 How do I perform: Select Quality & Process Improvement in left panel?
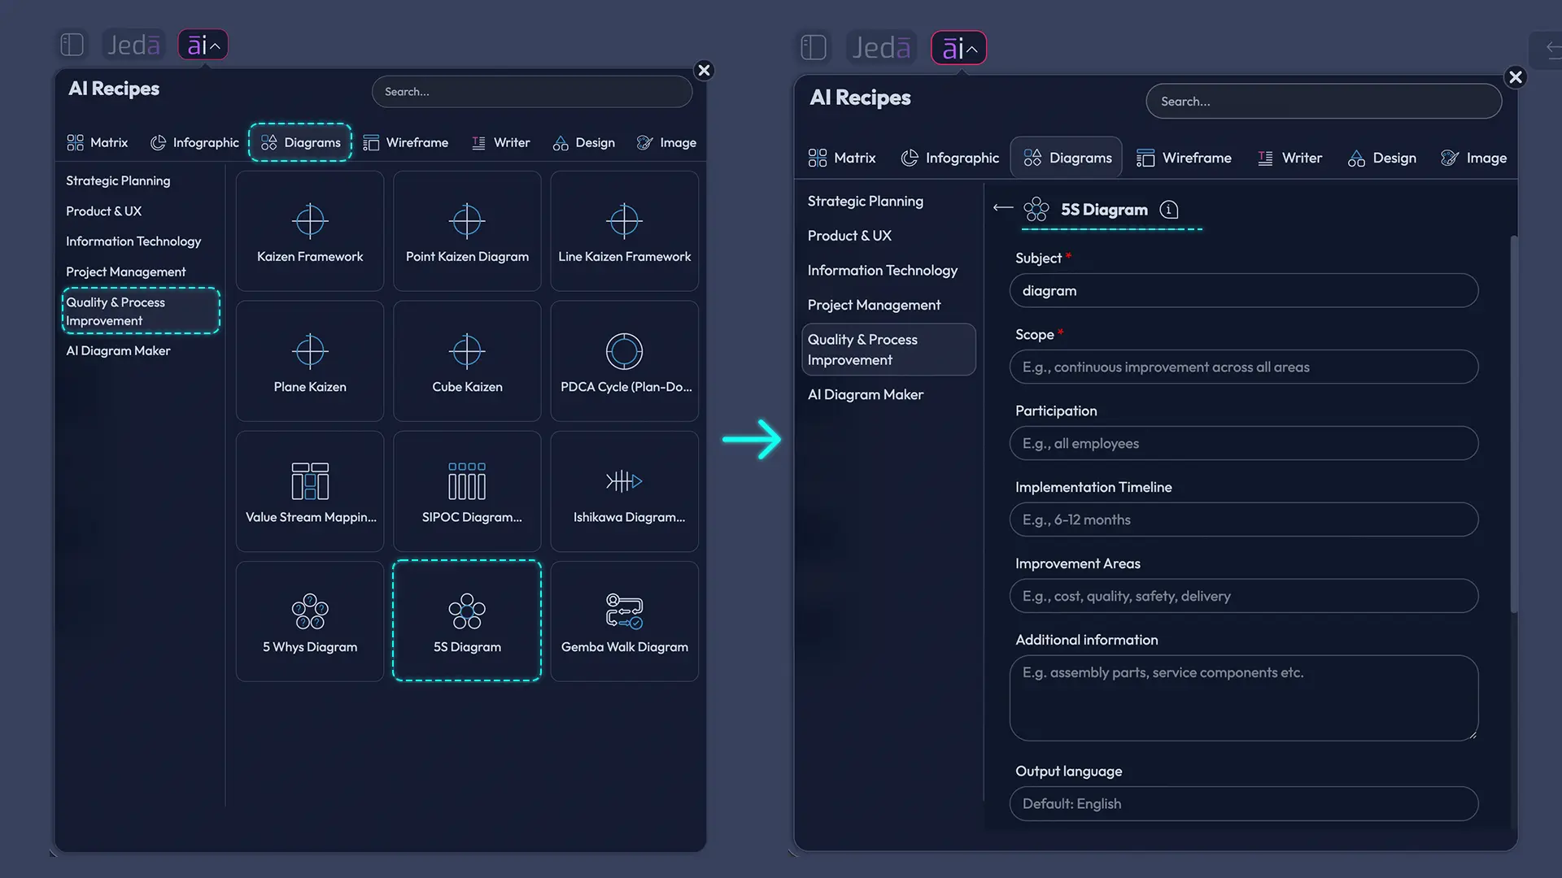[x=141, y=311]
